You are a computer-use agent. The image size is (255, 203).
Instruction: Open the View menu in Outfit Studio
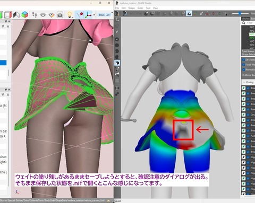point(155,8)
